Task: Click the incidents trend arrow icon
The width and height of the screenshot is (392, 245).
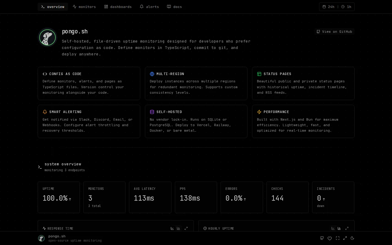Action: 324,199
